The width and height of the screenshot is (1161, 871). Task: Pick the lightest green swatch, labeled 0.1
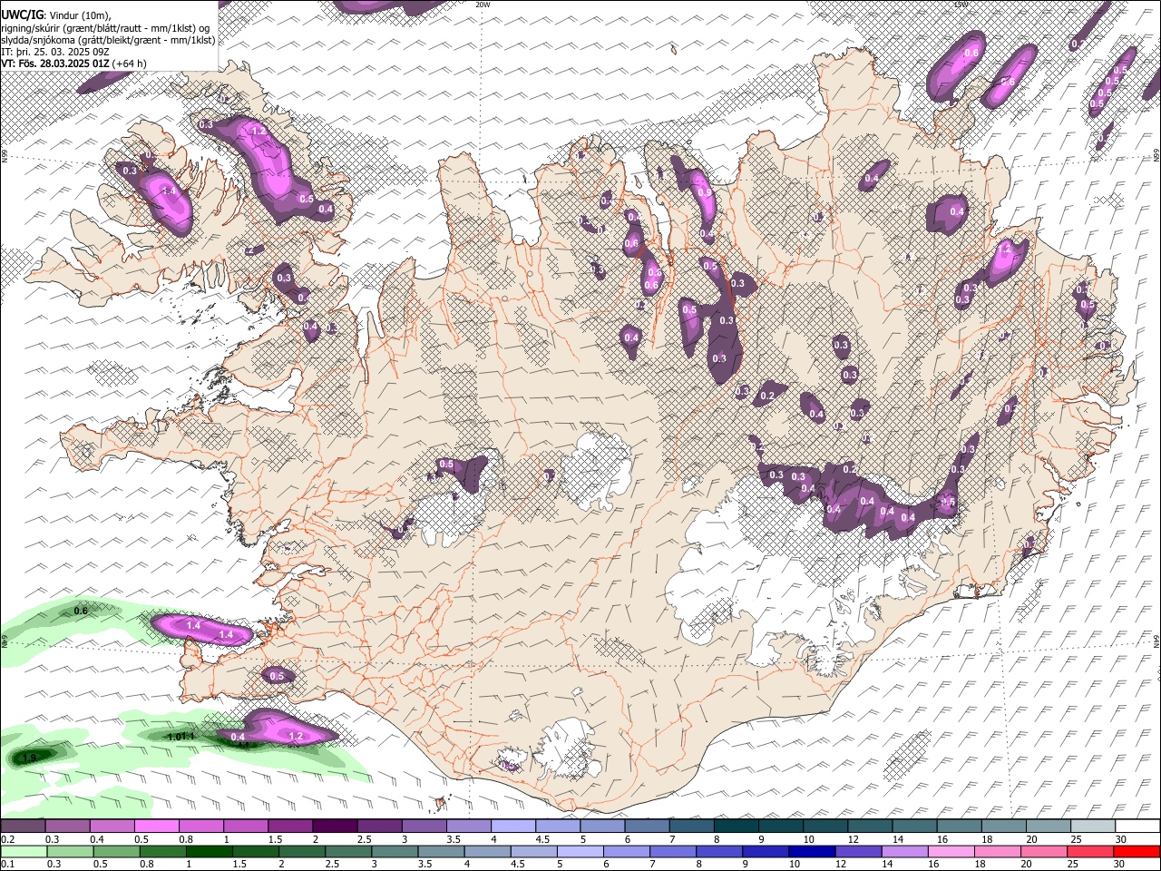(23, 851)
